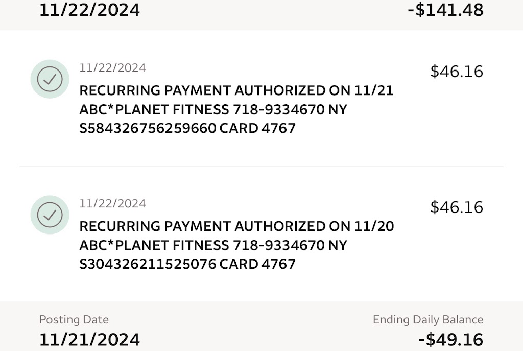Click reference S304326211525076 CARD 4767
This screenshot has height=351, width=523.
[187, 264]
